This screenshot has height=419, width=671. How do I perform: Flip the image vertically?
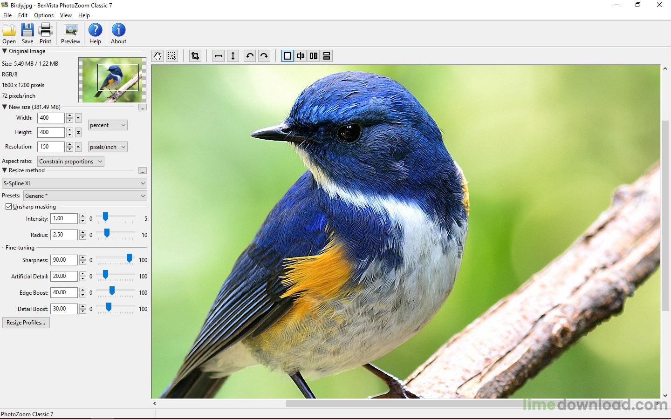click(x=233, y=56)
